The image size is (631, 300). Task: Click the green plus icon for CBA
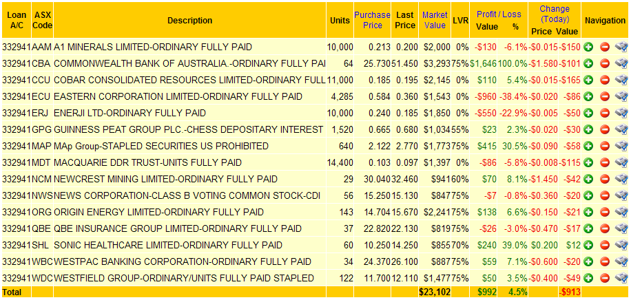[x=588, y=63]
